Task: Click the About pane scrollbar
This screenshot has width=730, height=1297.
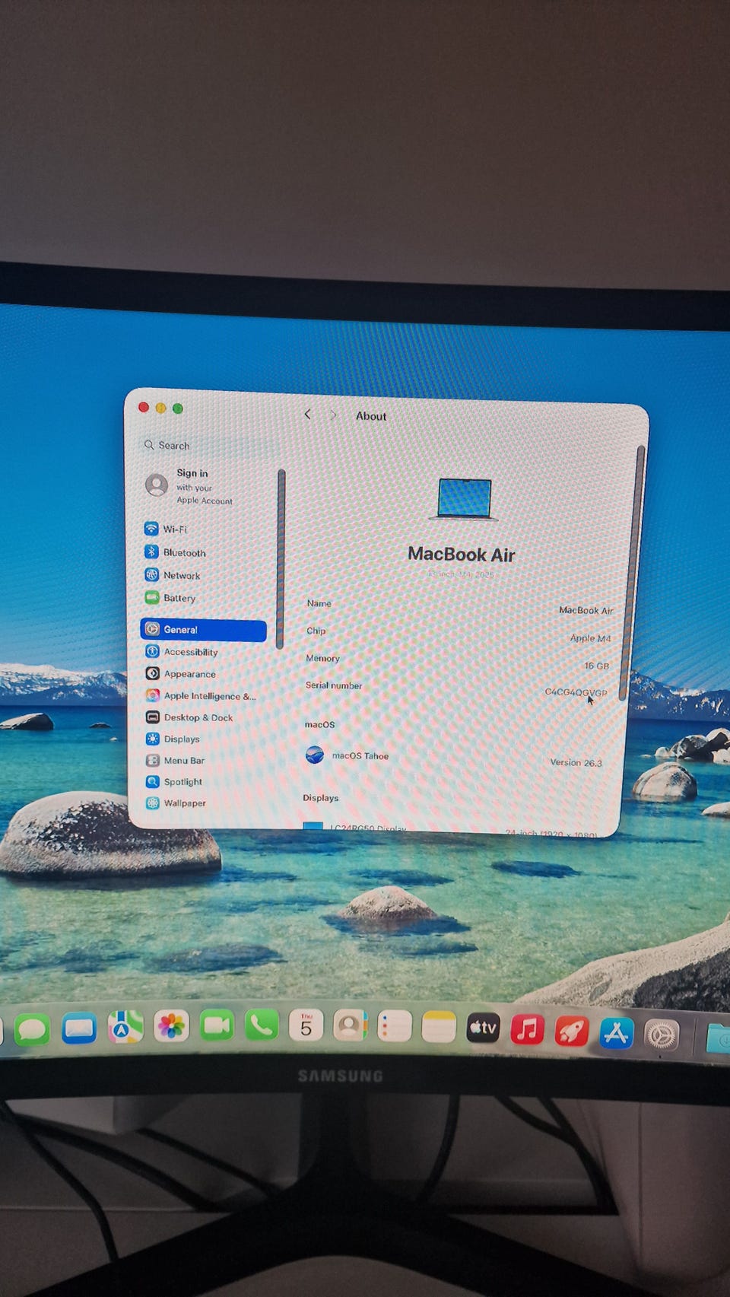Action: (630, 572)
